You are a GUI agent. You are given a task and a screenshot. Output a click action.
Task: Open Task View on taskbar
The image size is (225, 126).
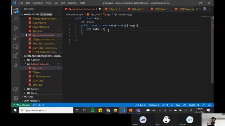pos(85,110)
